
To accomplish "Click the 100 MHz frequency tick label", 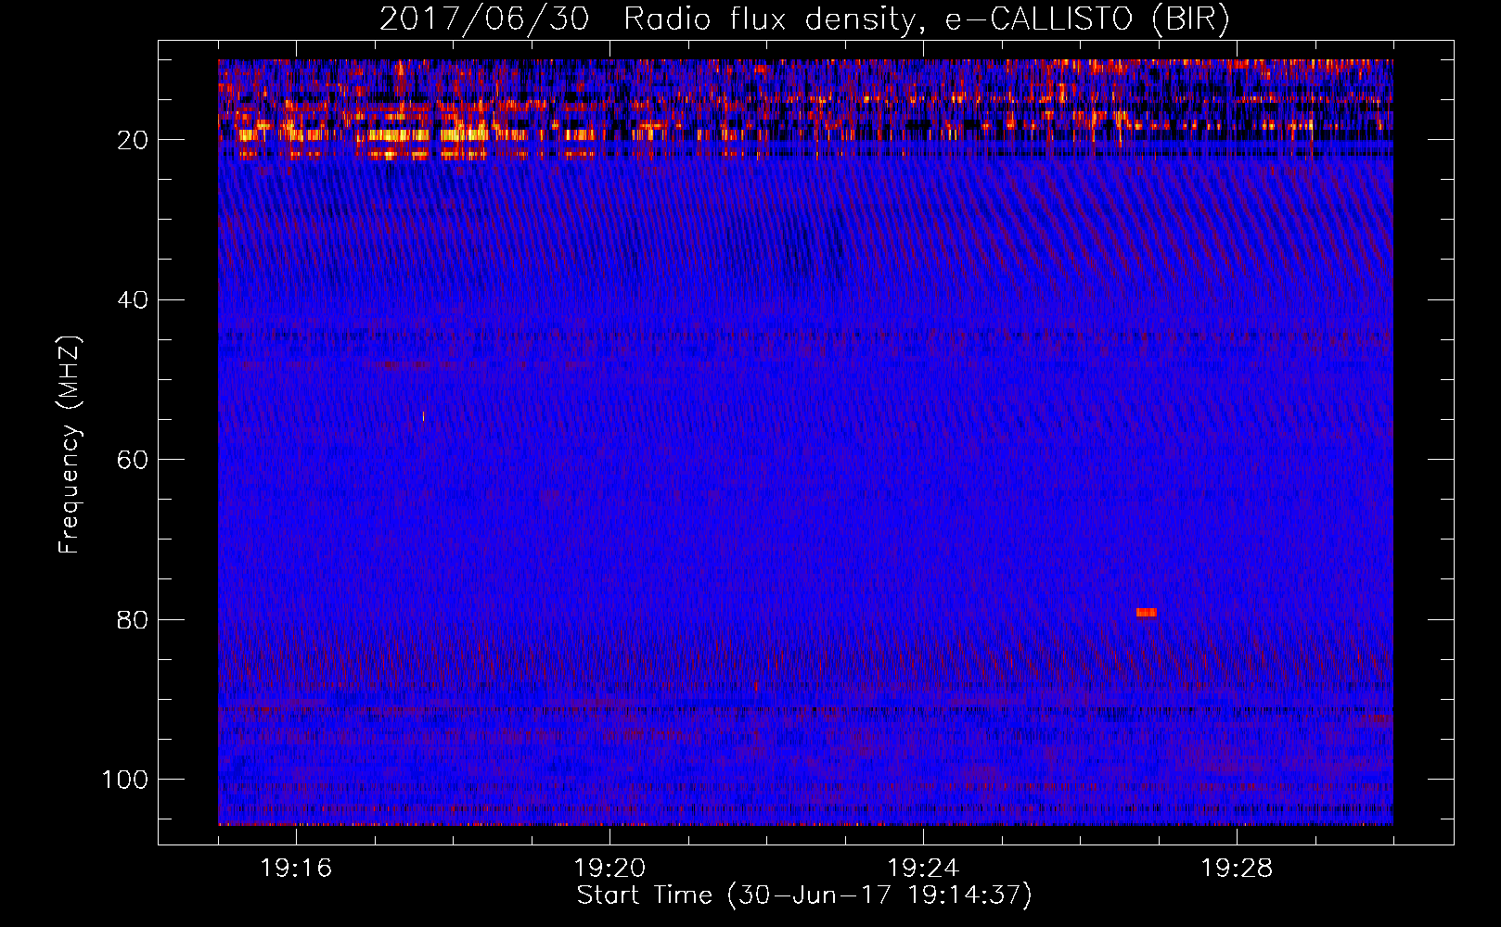I will 125,780.
